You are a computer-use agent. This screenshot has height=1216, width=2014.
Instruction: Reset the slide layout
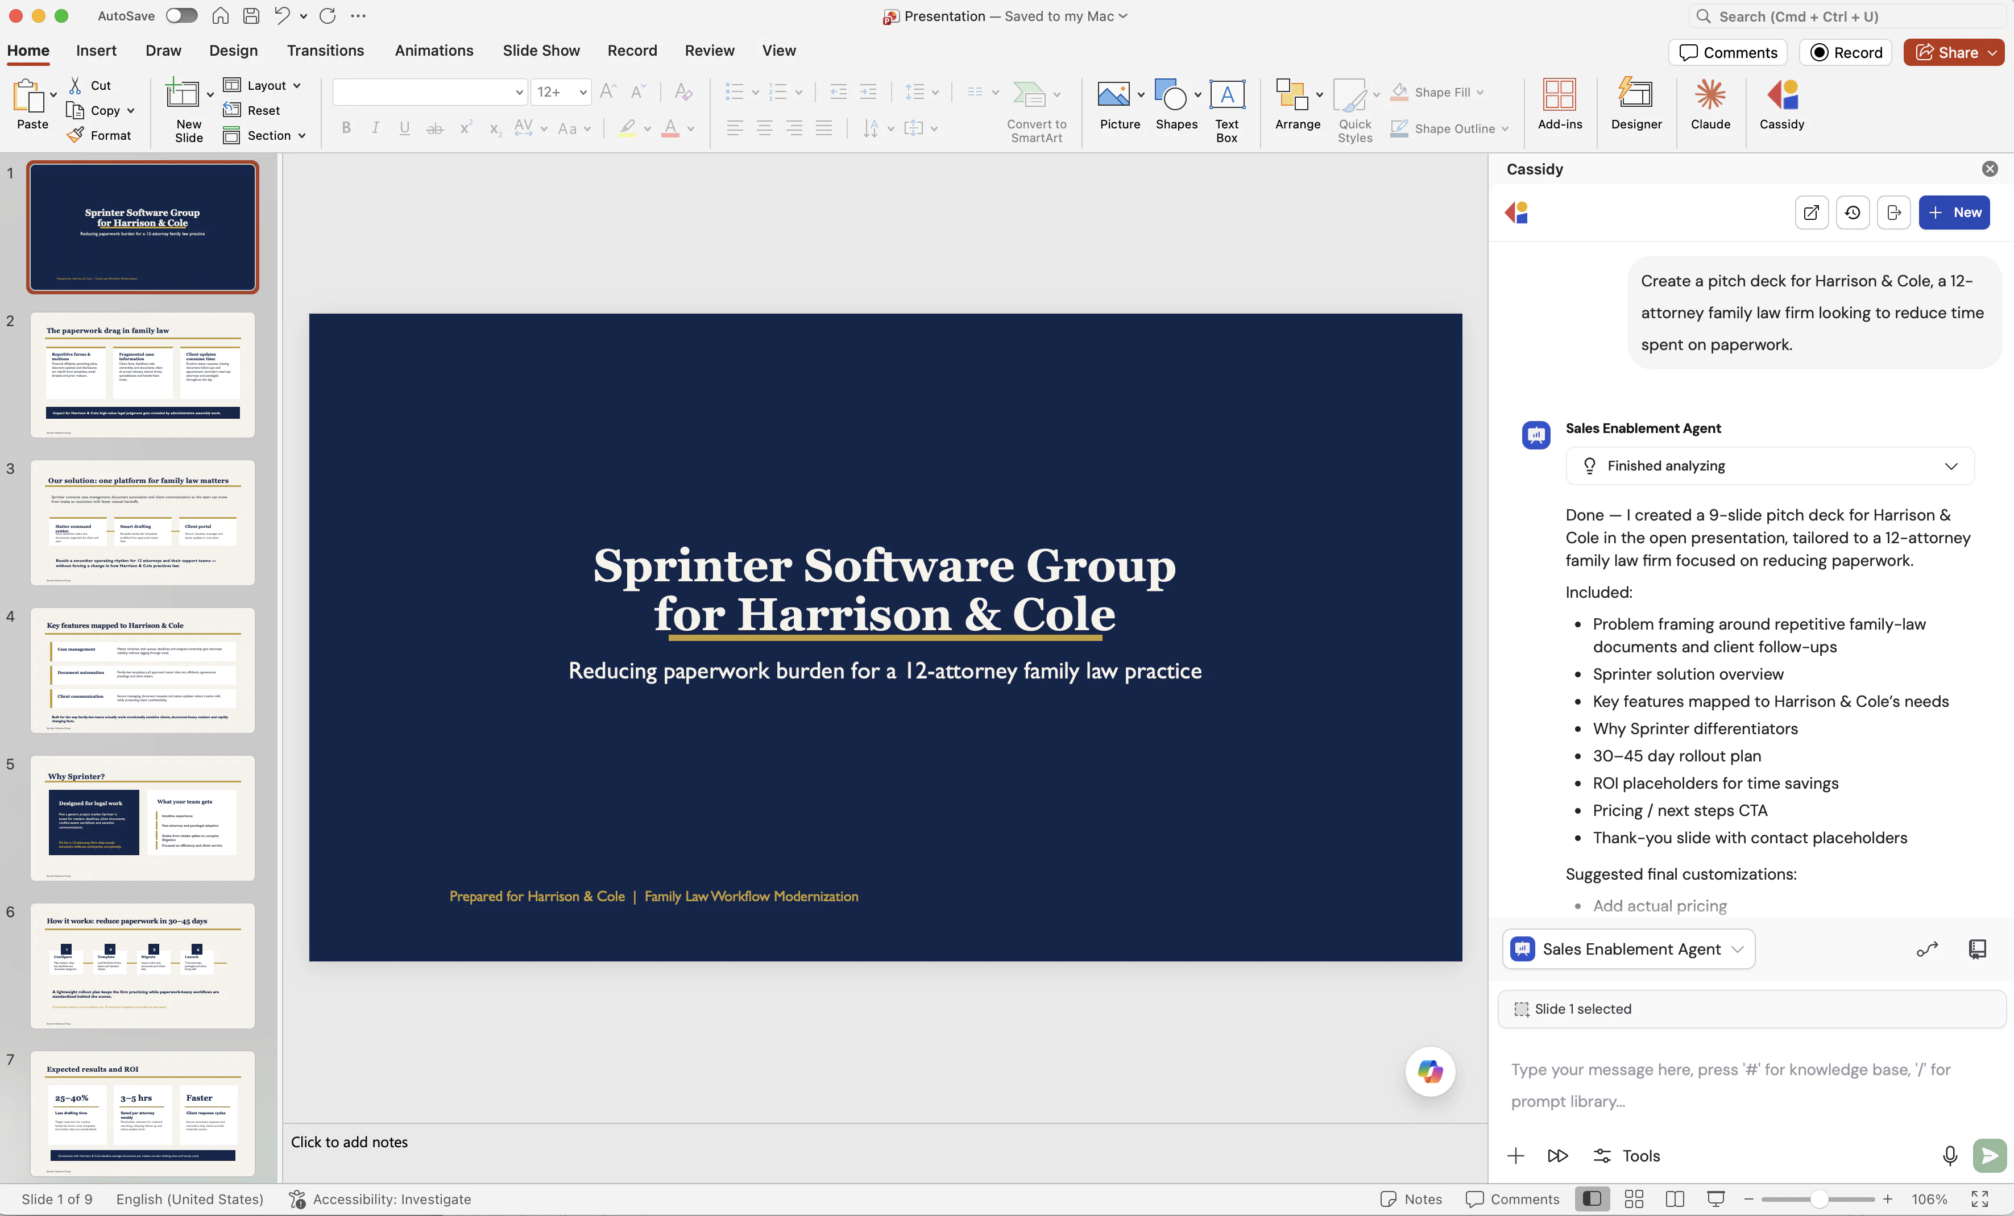[x=252, y=110]
